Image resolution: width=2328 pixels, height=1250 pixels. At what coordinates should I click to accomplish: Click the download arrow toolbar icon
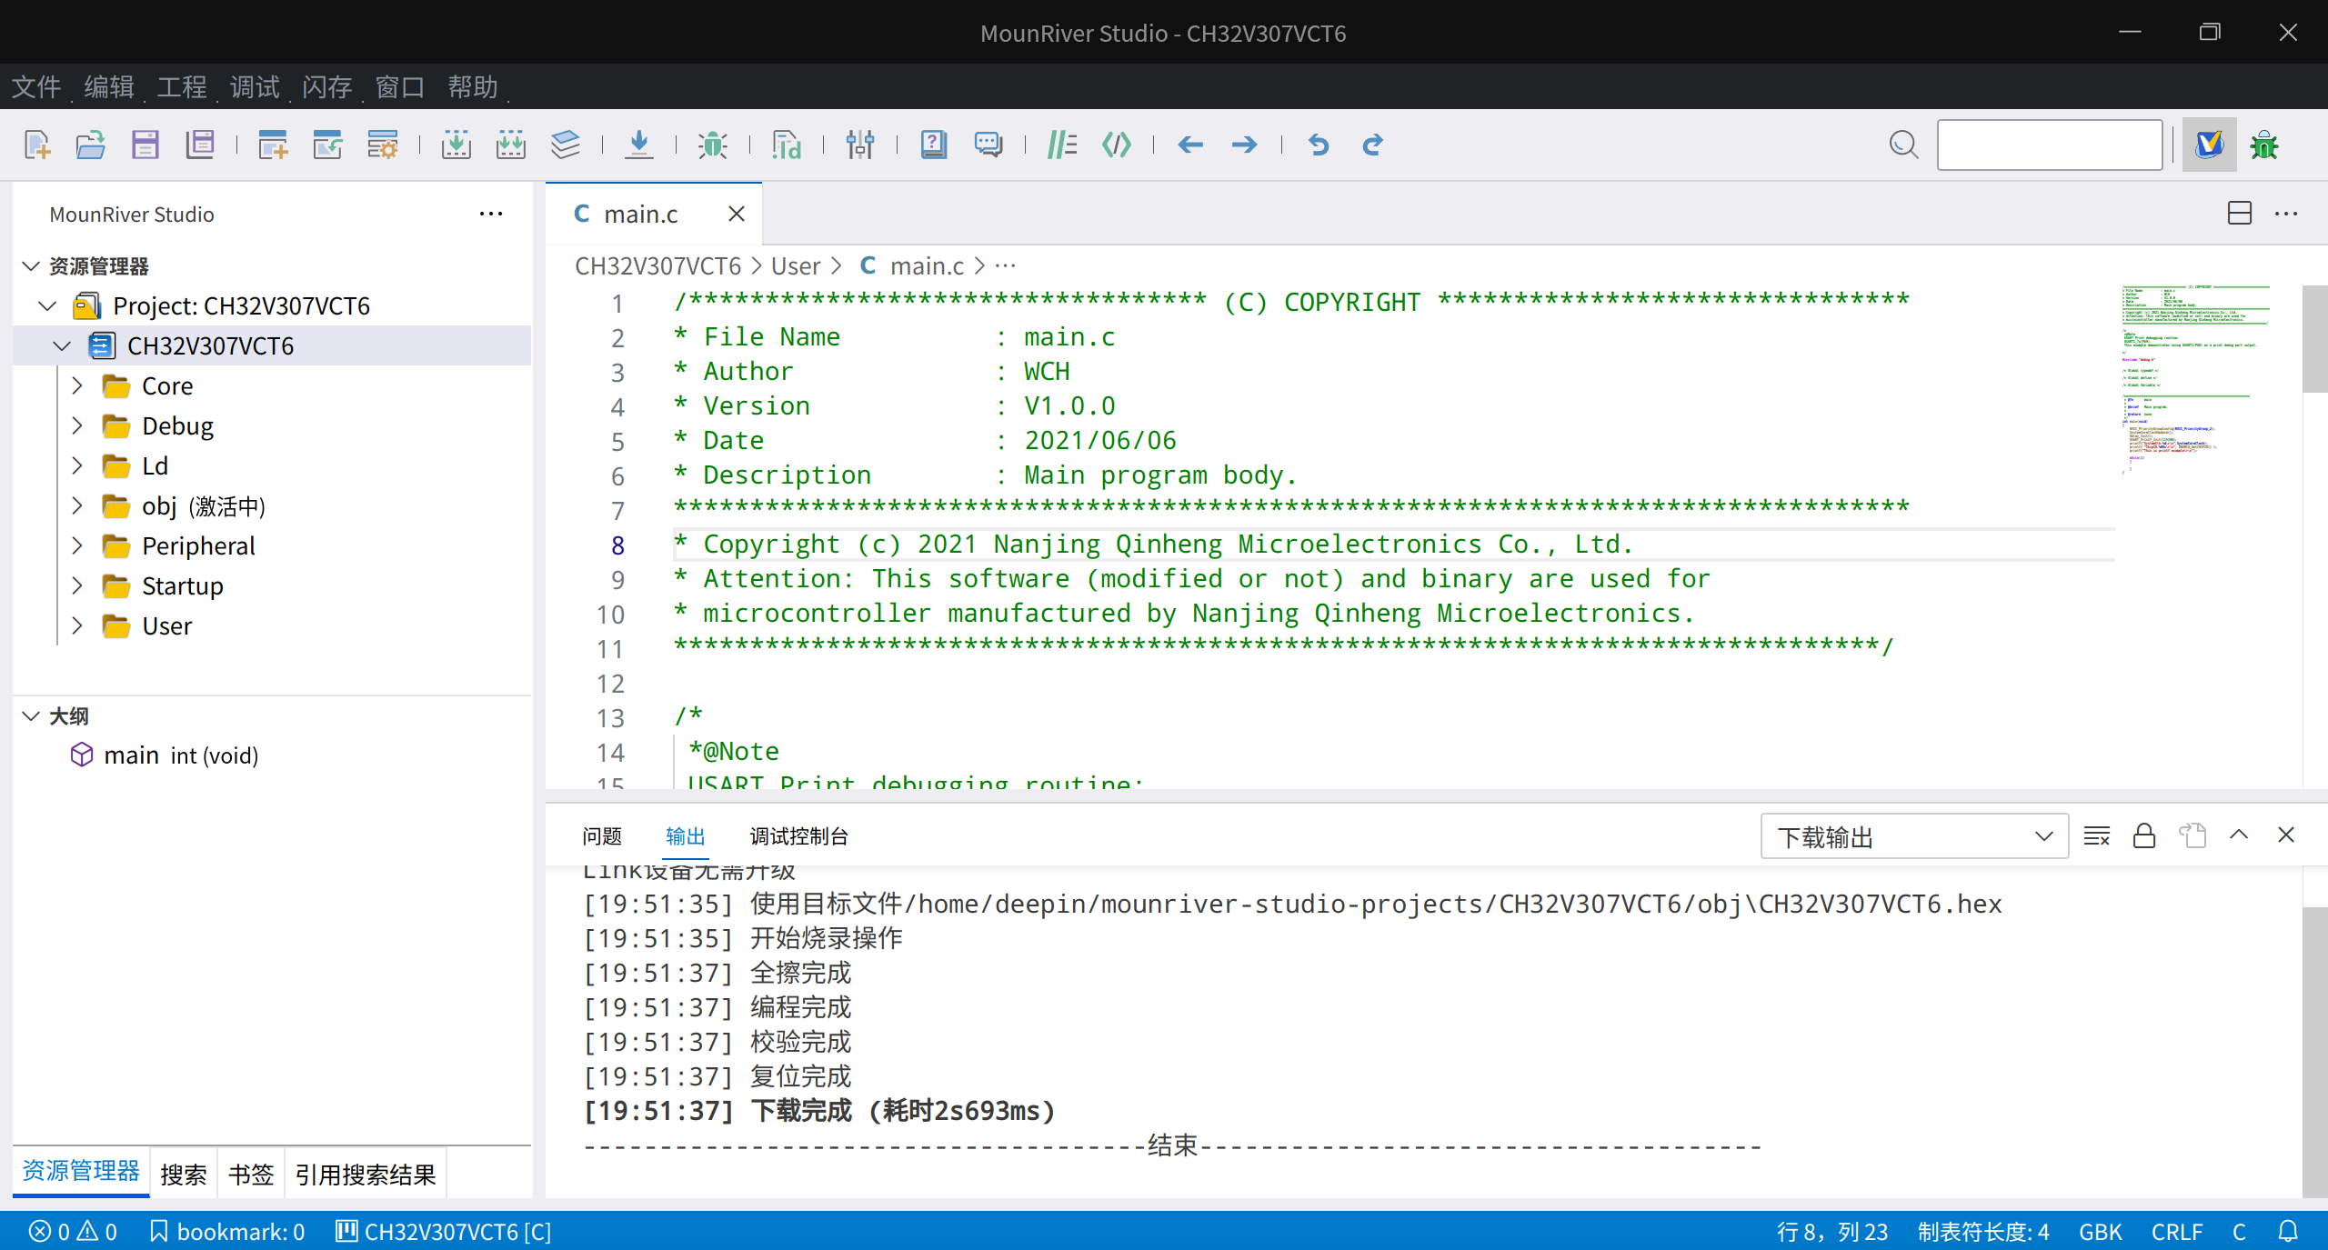tap(639, 145)
